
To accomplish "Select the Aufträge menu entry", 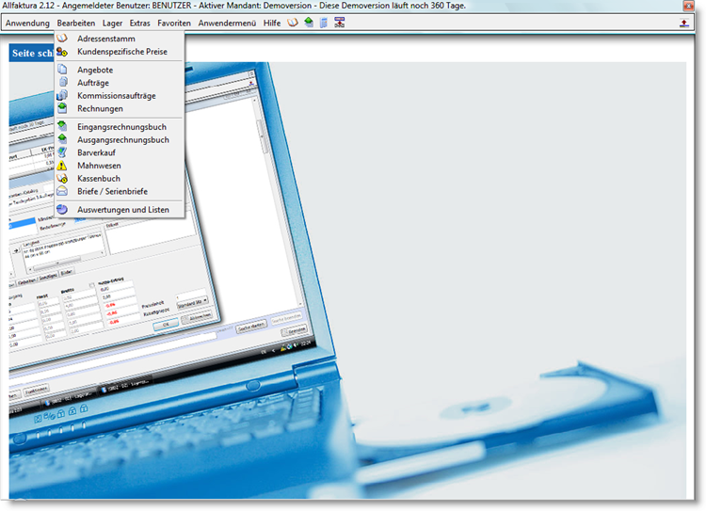I will [93, 83].
